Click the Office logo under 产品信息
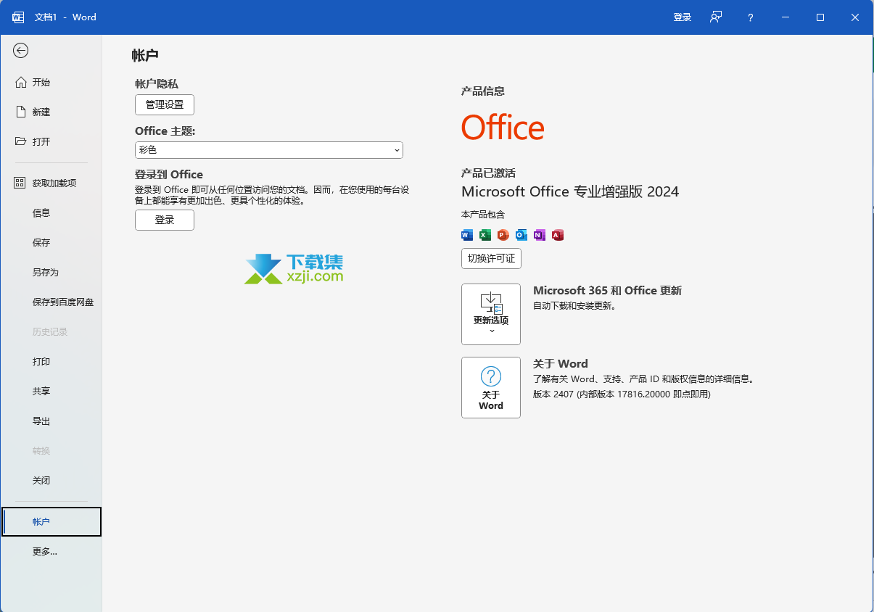 (x=503, y=128)
